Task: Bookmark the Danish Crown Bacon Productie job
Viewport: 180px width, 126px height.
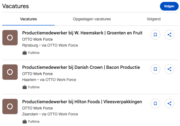Action: [x=155, y=69]
